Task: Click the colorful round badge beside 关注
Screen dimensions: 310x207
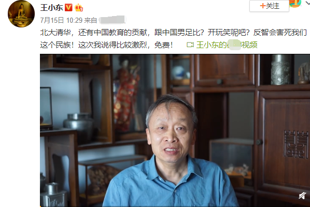Action: 295,3
